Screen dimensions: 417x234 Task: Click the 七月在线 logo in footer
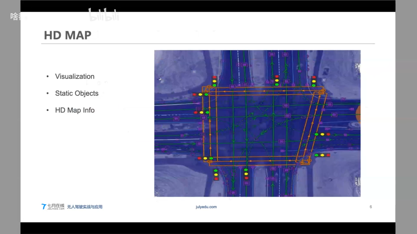coord(53,206)
